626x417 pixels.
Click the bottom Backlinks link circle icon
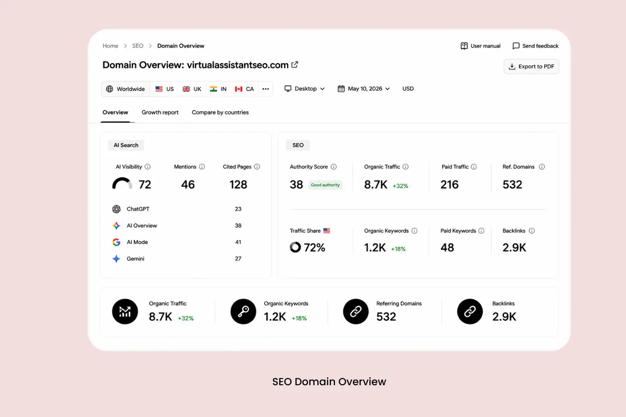470,312
